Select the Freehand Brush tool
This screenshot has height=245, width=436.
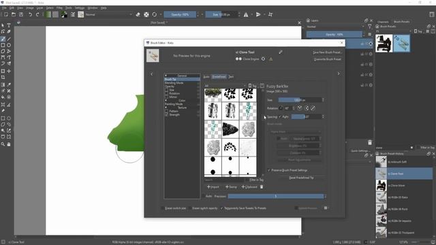tap(3, 39)
